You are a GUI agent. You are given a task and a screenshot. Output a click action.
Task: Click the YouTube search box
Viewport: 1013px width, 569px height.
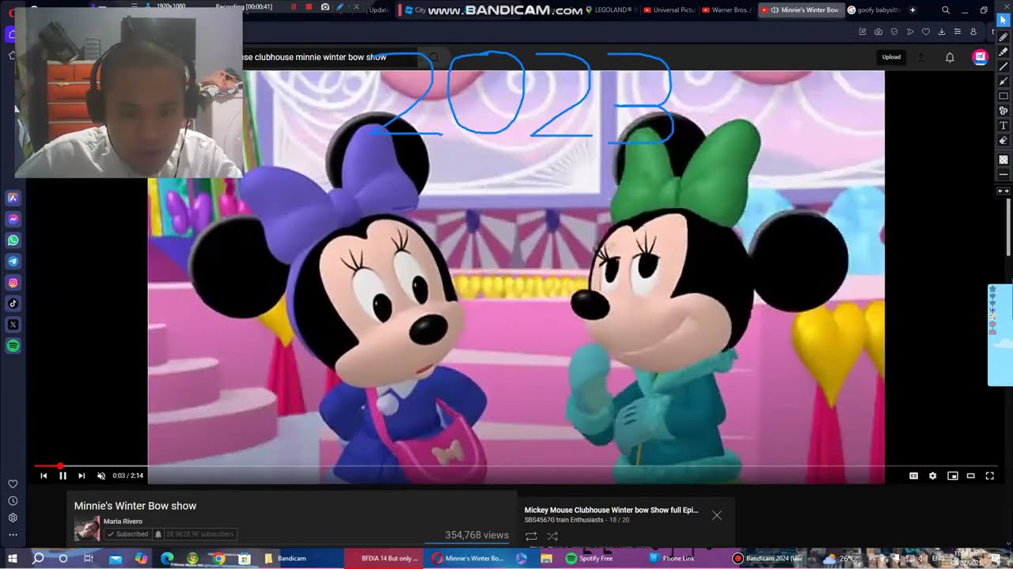pyautogui.click(x=328, y=57)
